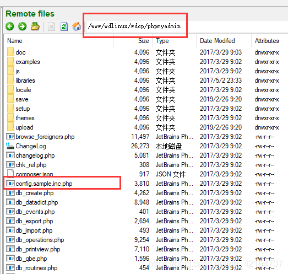Image resolution: width=288 pixels, height=274 pixels.
Task: Click the save folder date 2019/2/26 9:20
Action: 221,99
